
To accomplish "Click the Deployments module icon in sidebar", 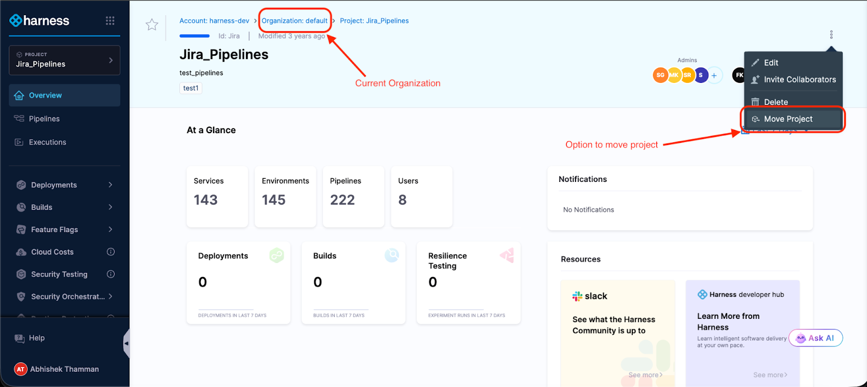I will click(21, 185).
